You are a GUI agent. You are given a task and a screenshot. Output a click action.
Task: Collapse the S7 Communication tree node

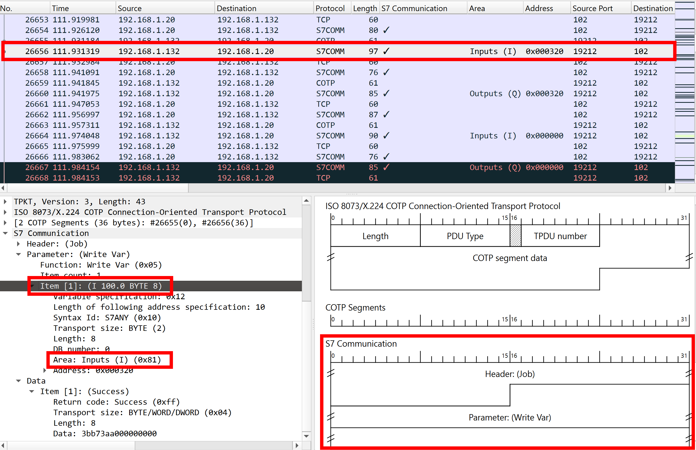5,233
